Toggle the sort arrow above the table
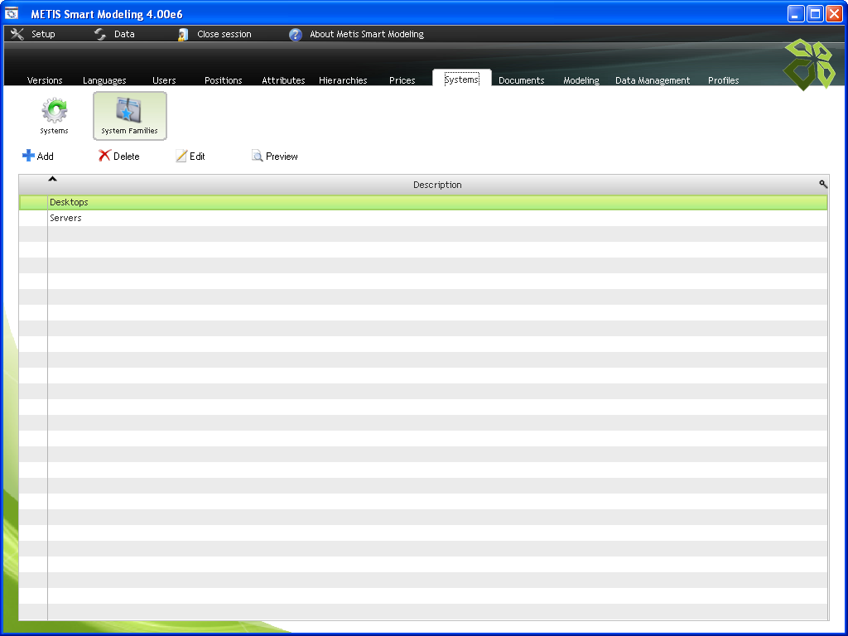Viewport: 848px width, 636px height. 52,179
